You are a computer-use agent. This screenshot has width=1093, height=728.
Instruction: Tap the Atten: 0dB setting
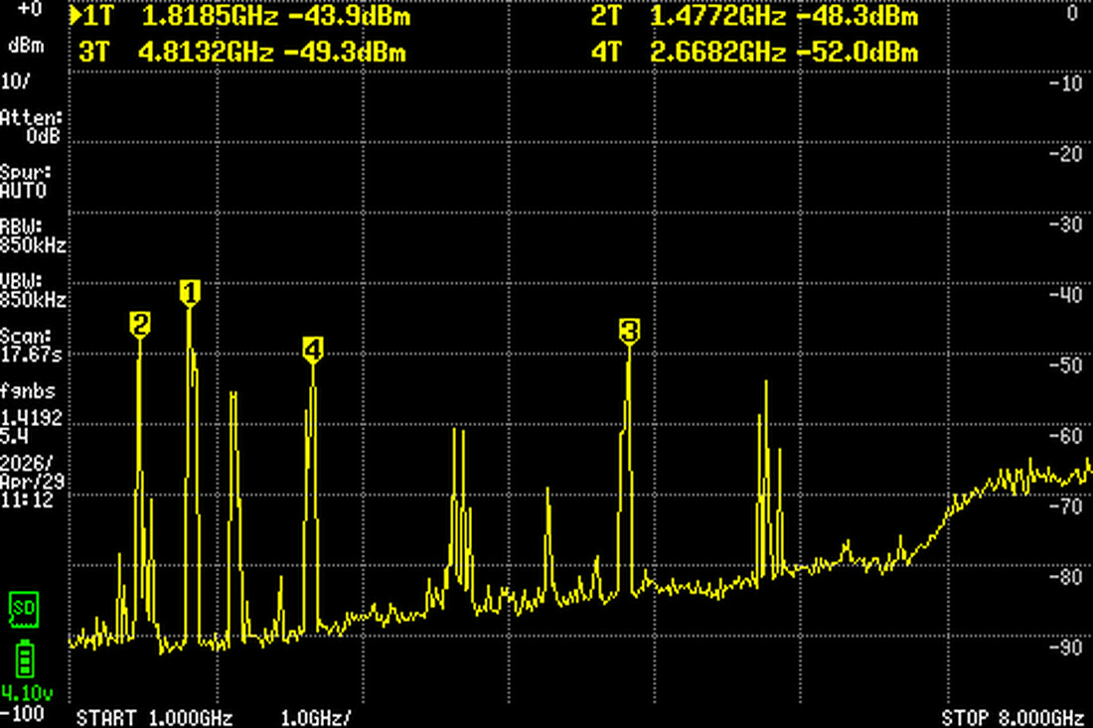[x=32, y=127]
